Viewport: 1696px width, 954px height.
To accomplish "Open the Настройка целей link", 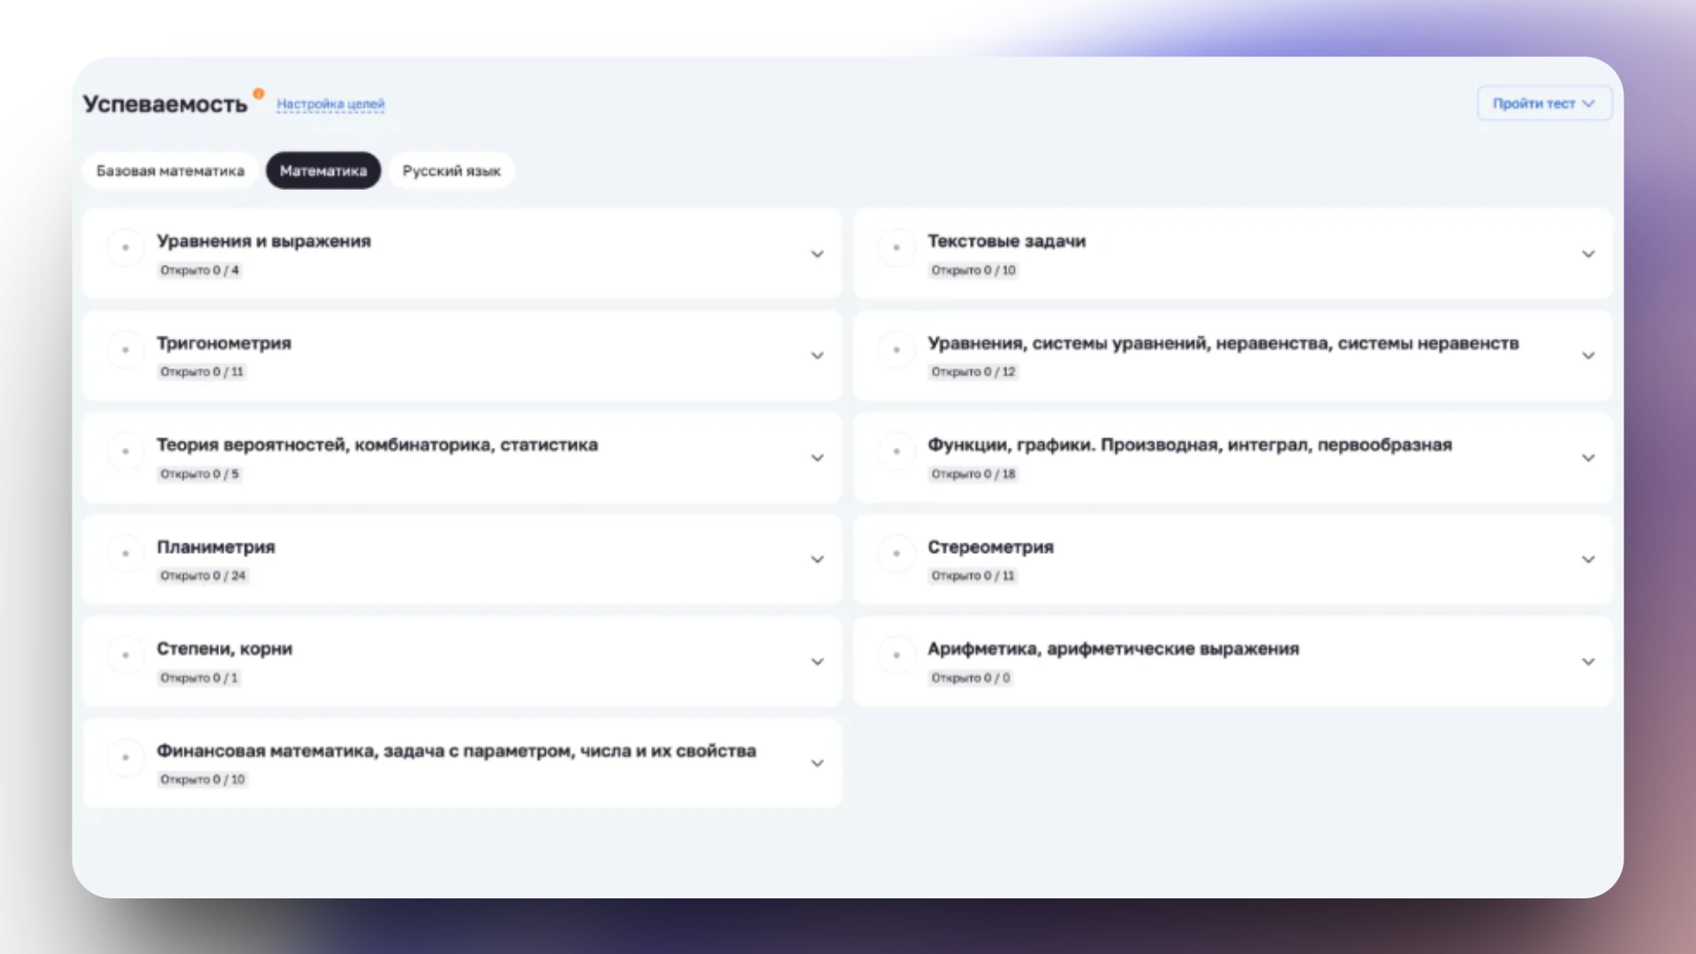I will 330,104.
